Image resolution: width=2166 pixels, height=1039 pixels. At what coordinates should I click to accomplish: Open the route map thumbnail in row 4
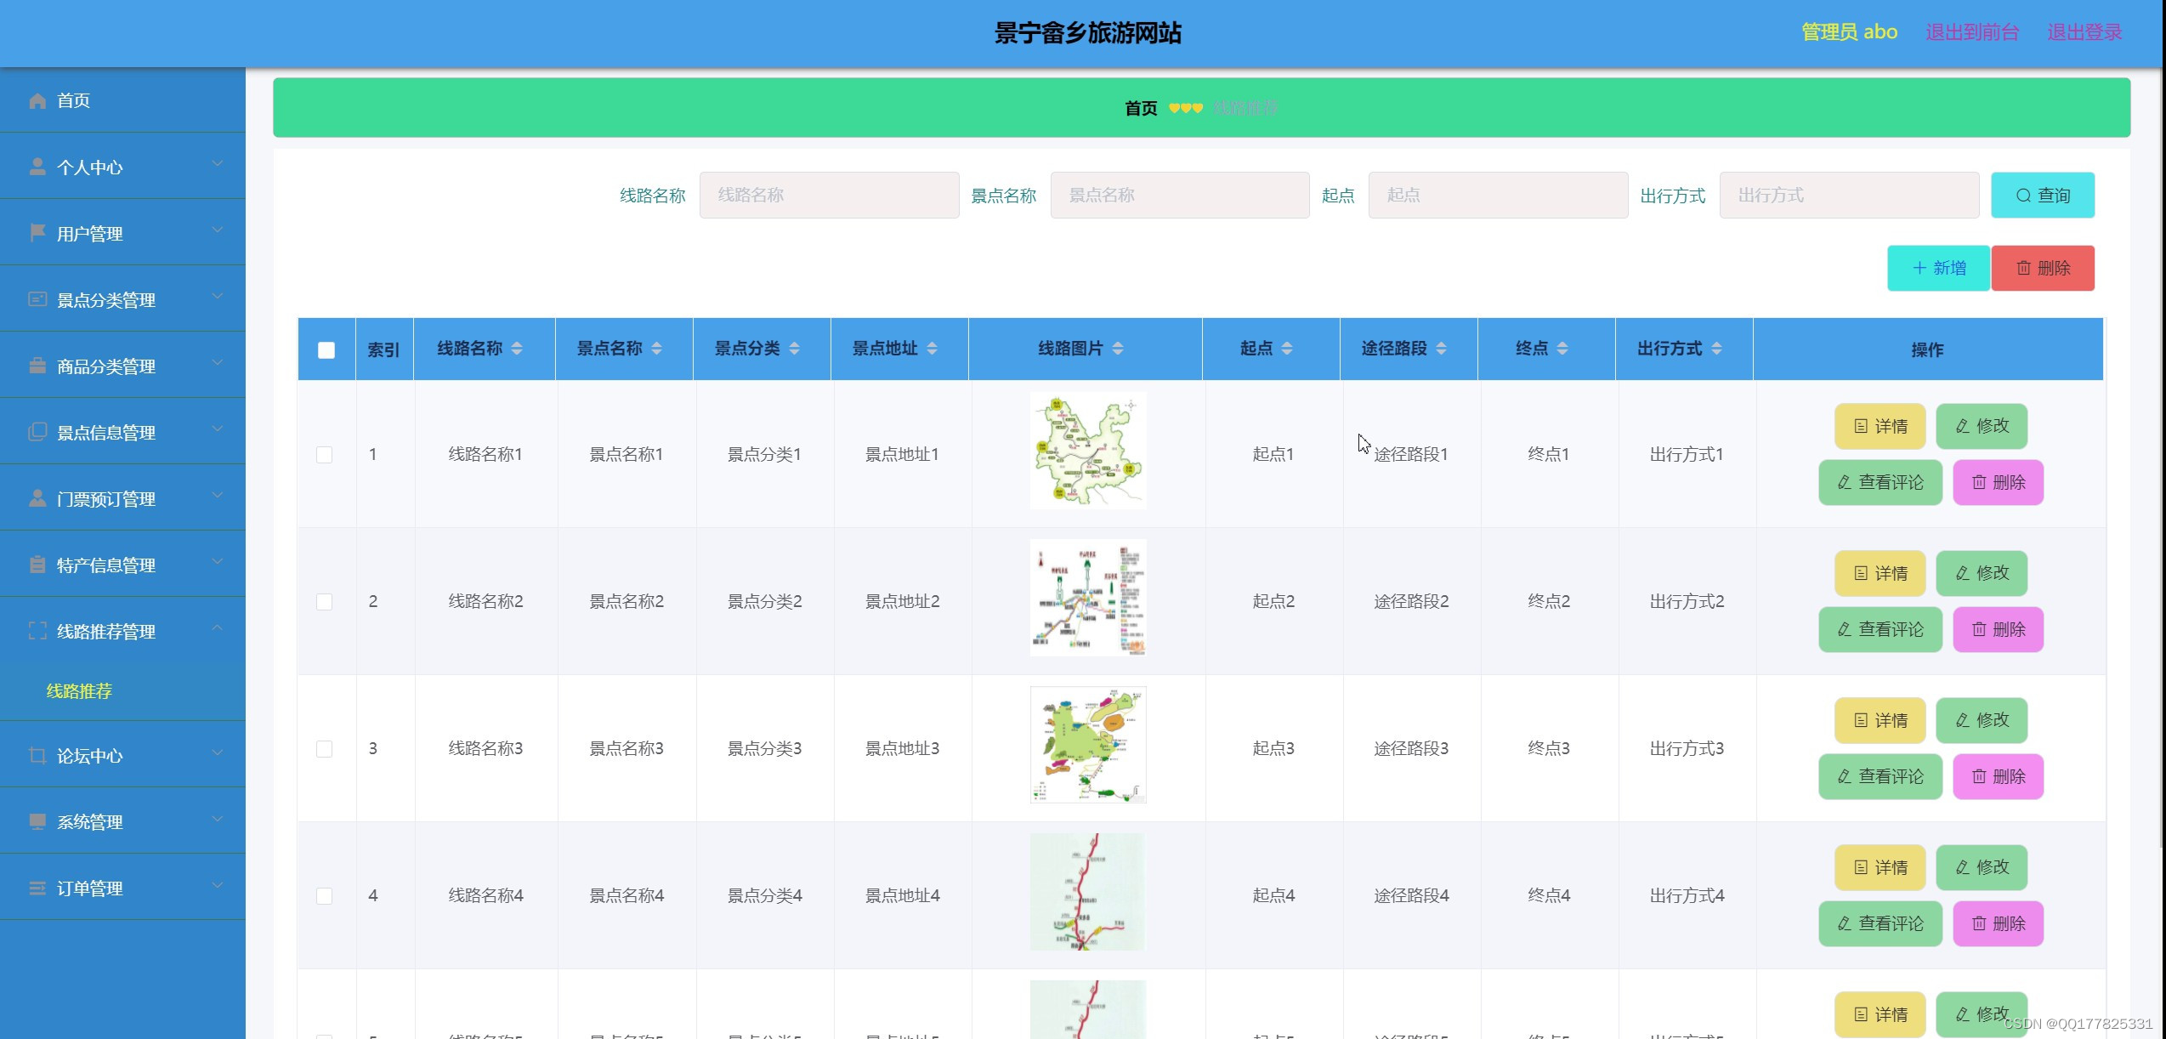pos(1088,892)
